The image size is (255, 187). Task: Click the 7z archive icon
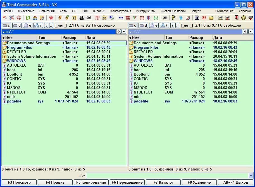click(x=88, y=18)
